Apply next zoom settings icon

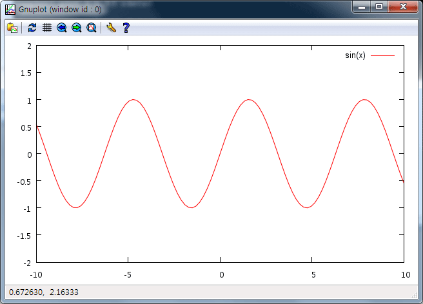pos(77,28)
